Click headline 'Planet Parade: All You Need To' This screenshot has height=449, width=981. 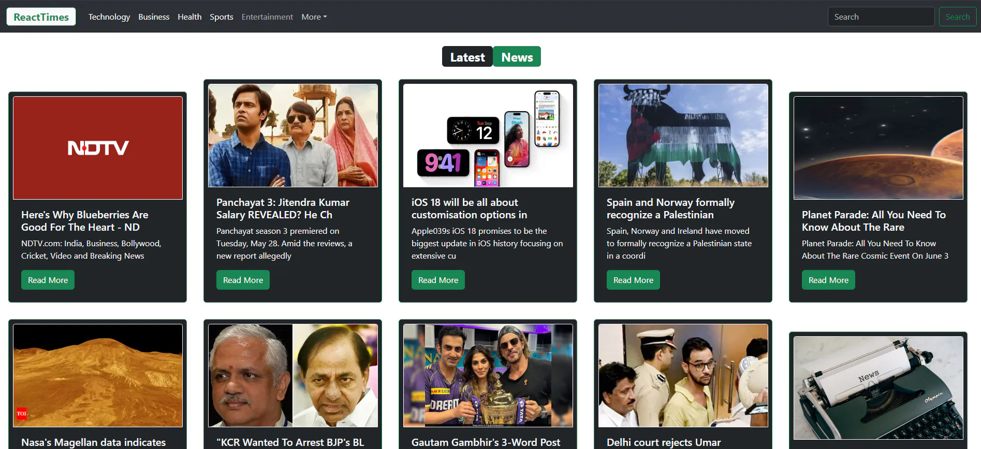point(874,221)
